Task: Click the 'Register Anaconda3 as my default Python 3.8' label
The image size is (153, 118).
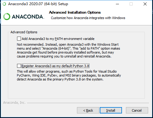Action: pos(55,66)
